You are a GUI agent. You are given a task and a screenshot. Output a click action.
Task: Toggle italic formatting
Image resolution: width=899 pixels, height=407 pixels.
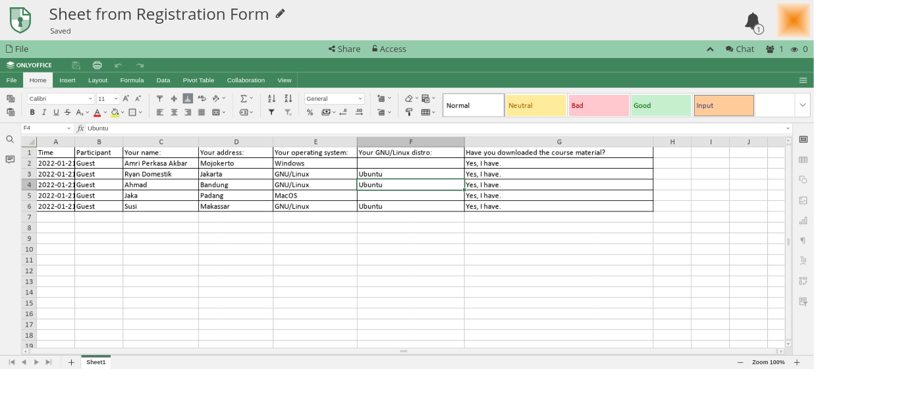pyautogui.click(x=44, y=113)
